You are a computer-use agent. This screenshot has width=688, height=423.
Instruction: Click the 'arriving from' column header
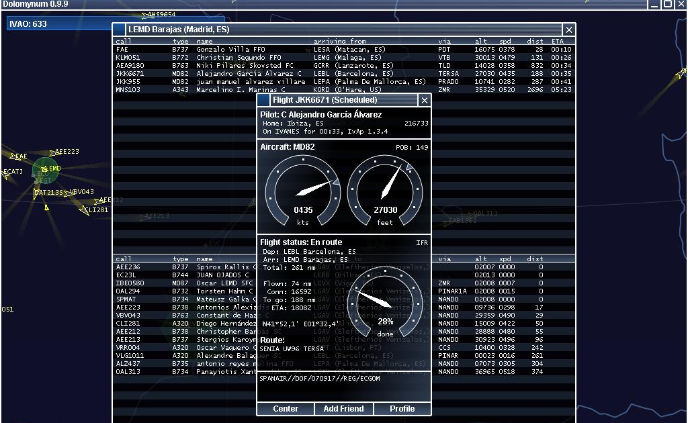pos(339,41)
